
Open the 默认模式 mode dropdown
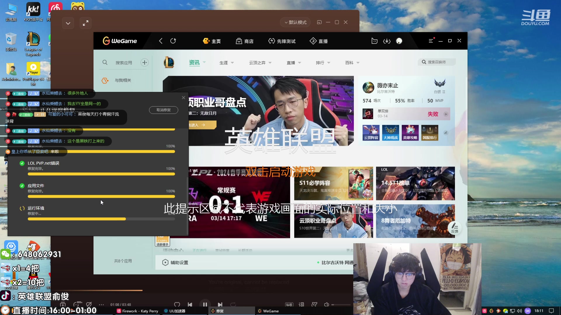pyautogui.click(x=295, y=22)
